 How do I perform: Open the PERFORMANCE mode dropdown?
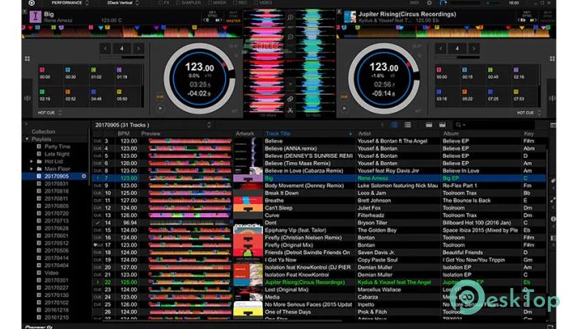tap(70, 3)
